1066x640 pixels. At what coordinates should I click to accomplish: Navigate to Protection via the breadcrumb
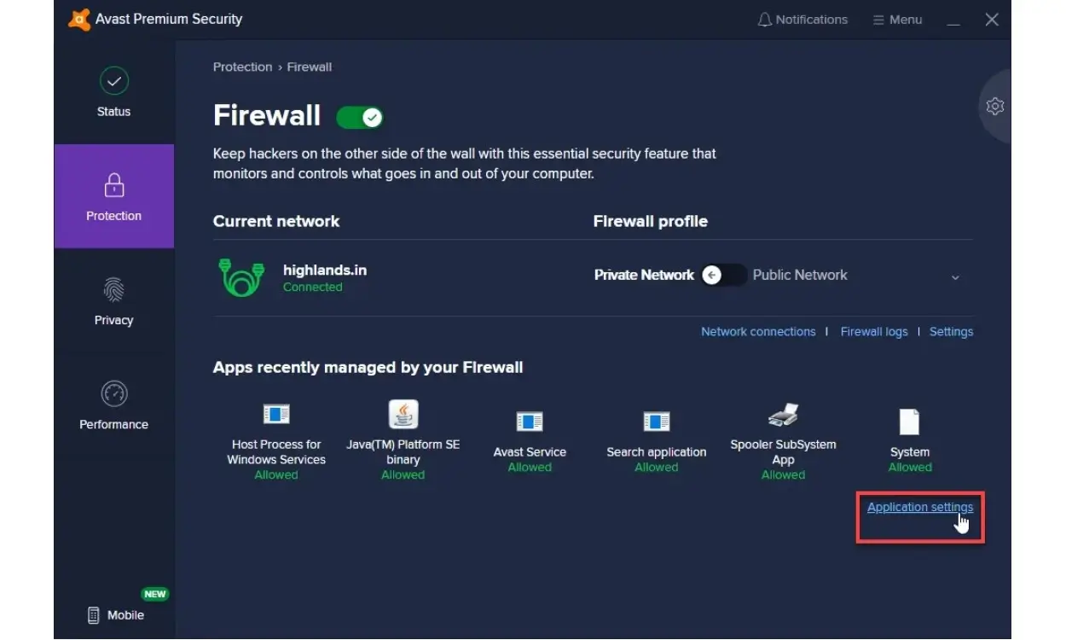click(242, 67)
